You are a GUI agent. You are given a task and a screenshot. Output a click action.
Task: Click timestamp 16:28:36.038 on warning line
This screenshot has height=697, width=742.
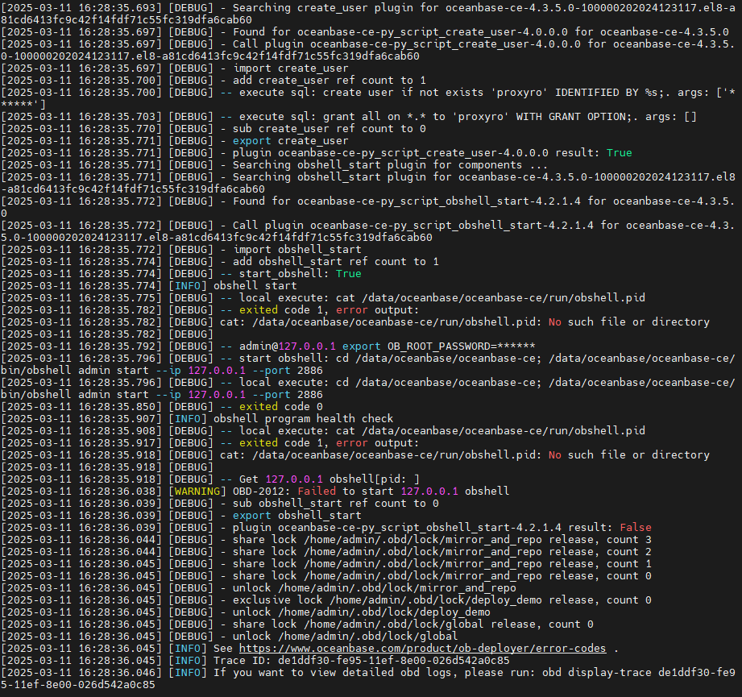point(120,492)
